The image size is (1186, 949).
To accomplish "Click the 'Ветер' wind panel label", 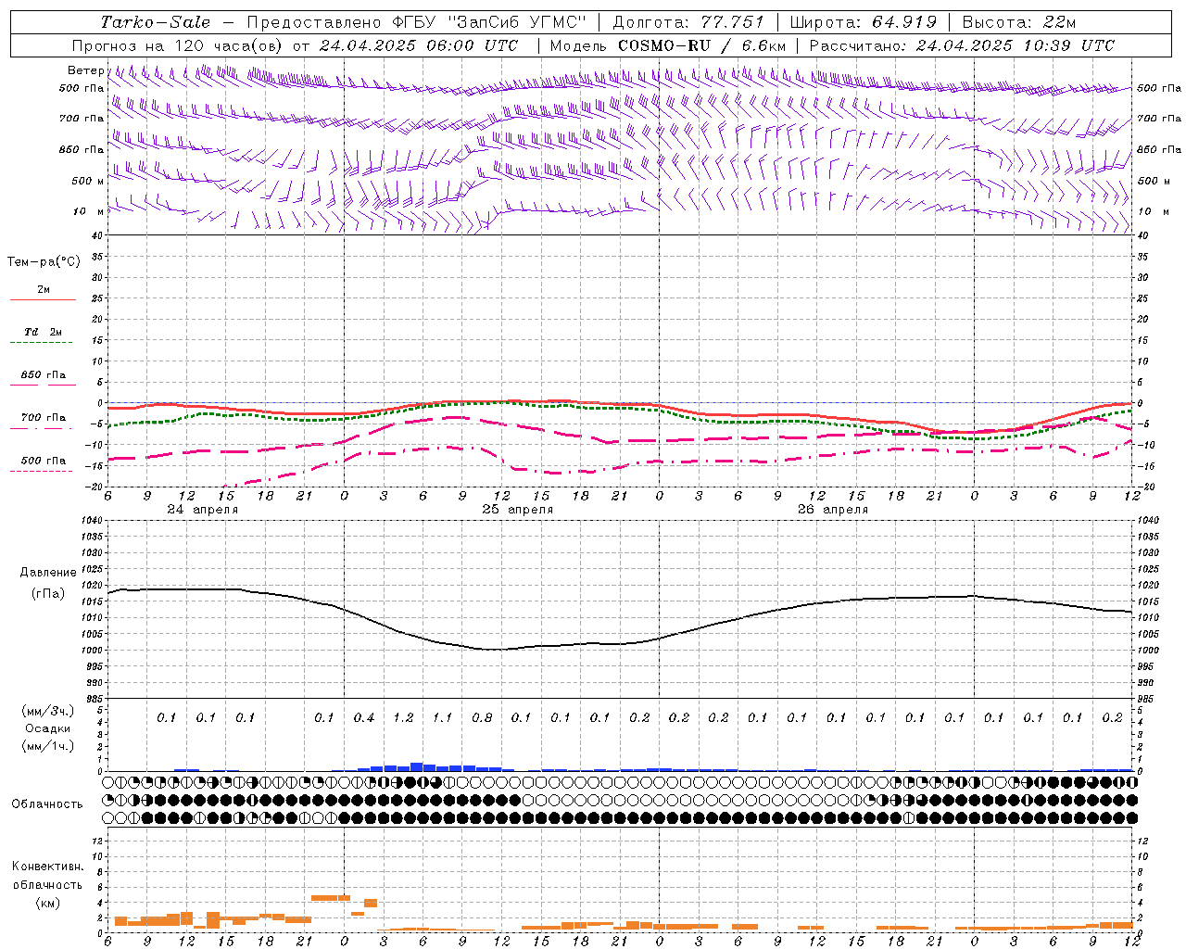I will coord(86,70).
